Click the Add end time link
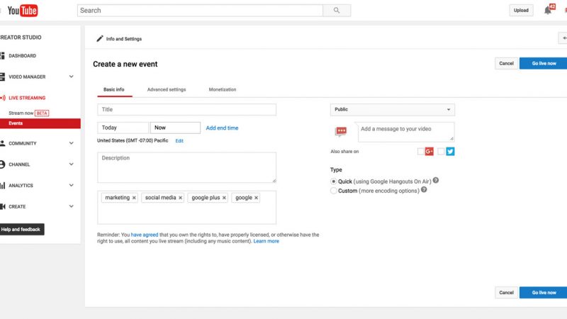The height and width of the screenshot is (319, 567). click(222, 128)
